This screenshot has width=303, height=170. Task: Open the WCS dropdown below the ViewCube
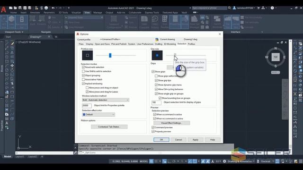coord(276,72)
